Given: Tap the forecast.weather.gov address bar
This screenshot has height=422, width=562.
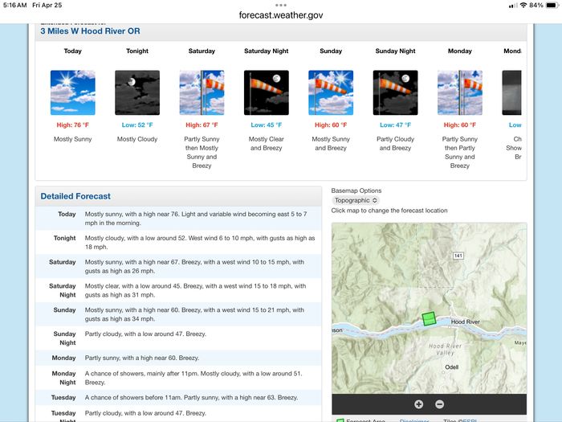Looking at the screenshot, I should (x=280, y=15).
